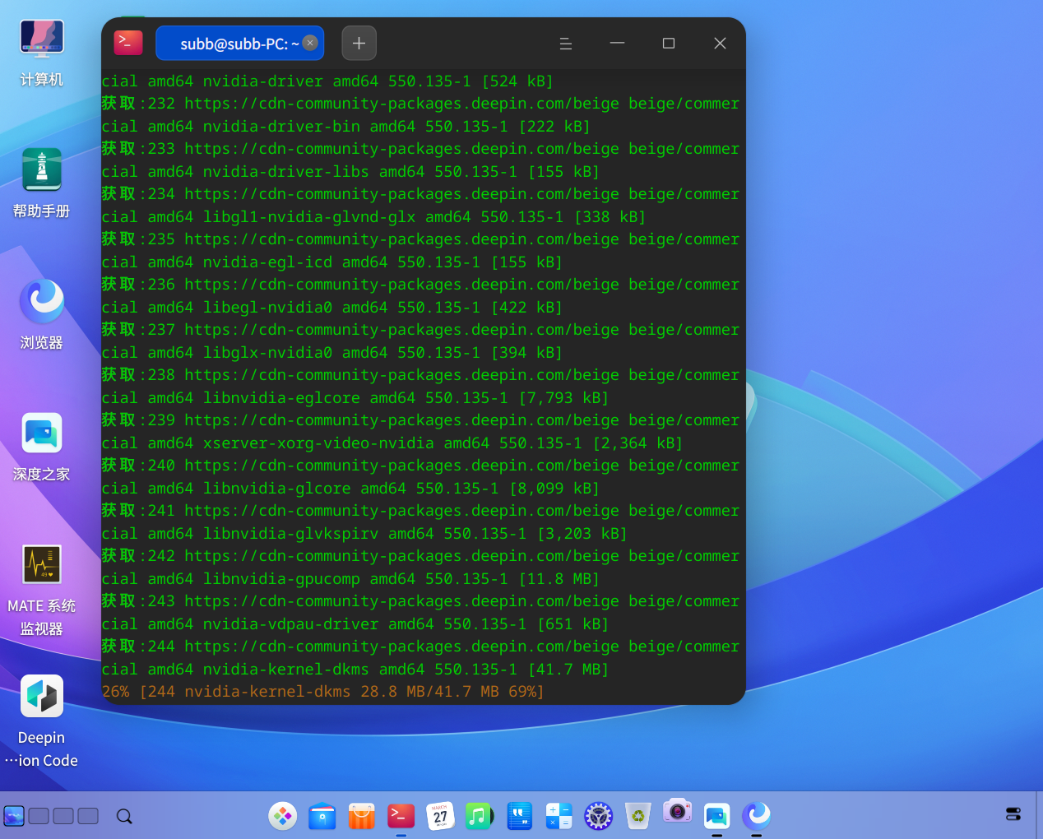Click the "获取:232" line in the terminal
Image resolution: width=1043 pixels, height=839 pixels.
tap(420, 104)
